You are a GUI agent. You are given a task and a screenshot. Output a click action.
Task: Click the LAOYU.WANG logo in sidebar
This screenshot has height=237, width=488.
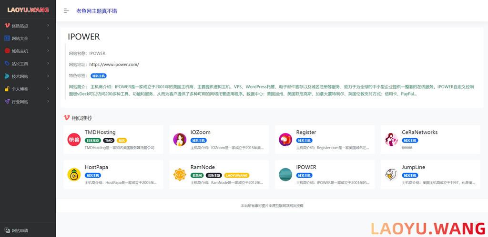tap(28, 10)
